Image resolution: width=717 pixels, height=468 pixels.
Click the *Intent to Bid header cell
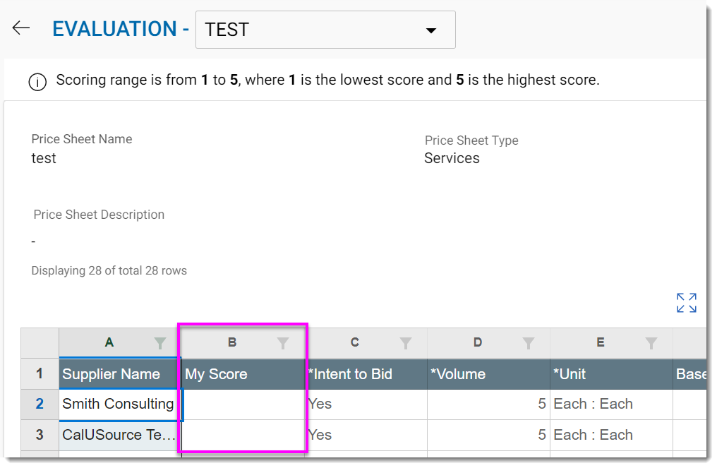(366, 374)
